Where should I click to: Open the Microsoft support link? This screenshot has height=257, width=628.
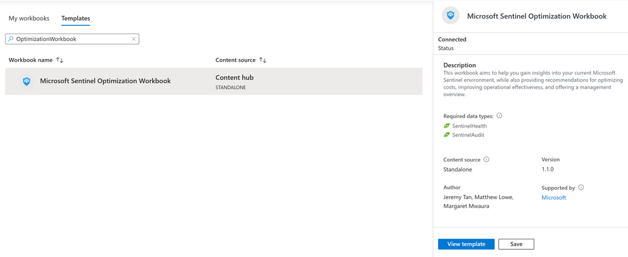pos(553,197)
